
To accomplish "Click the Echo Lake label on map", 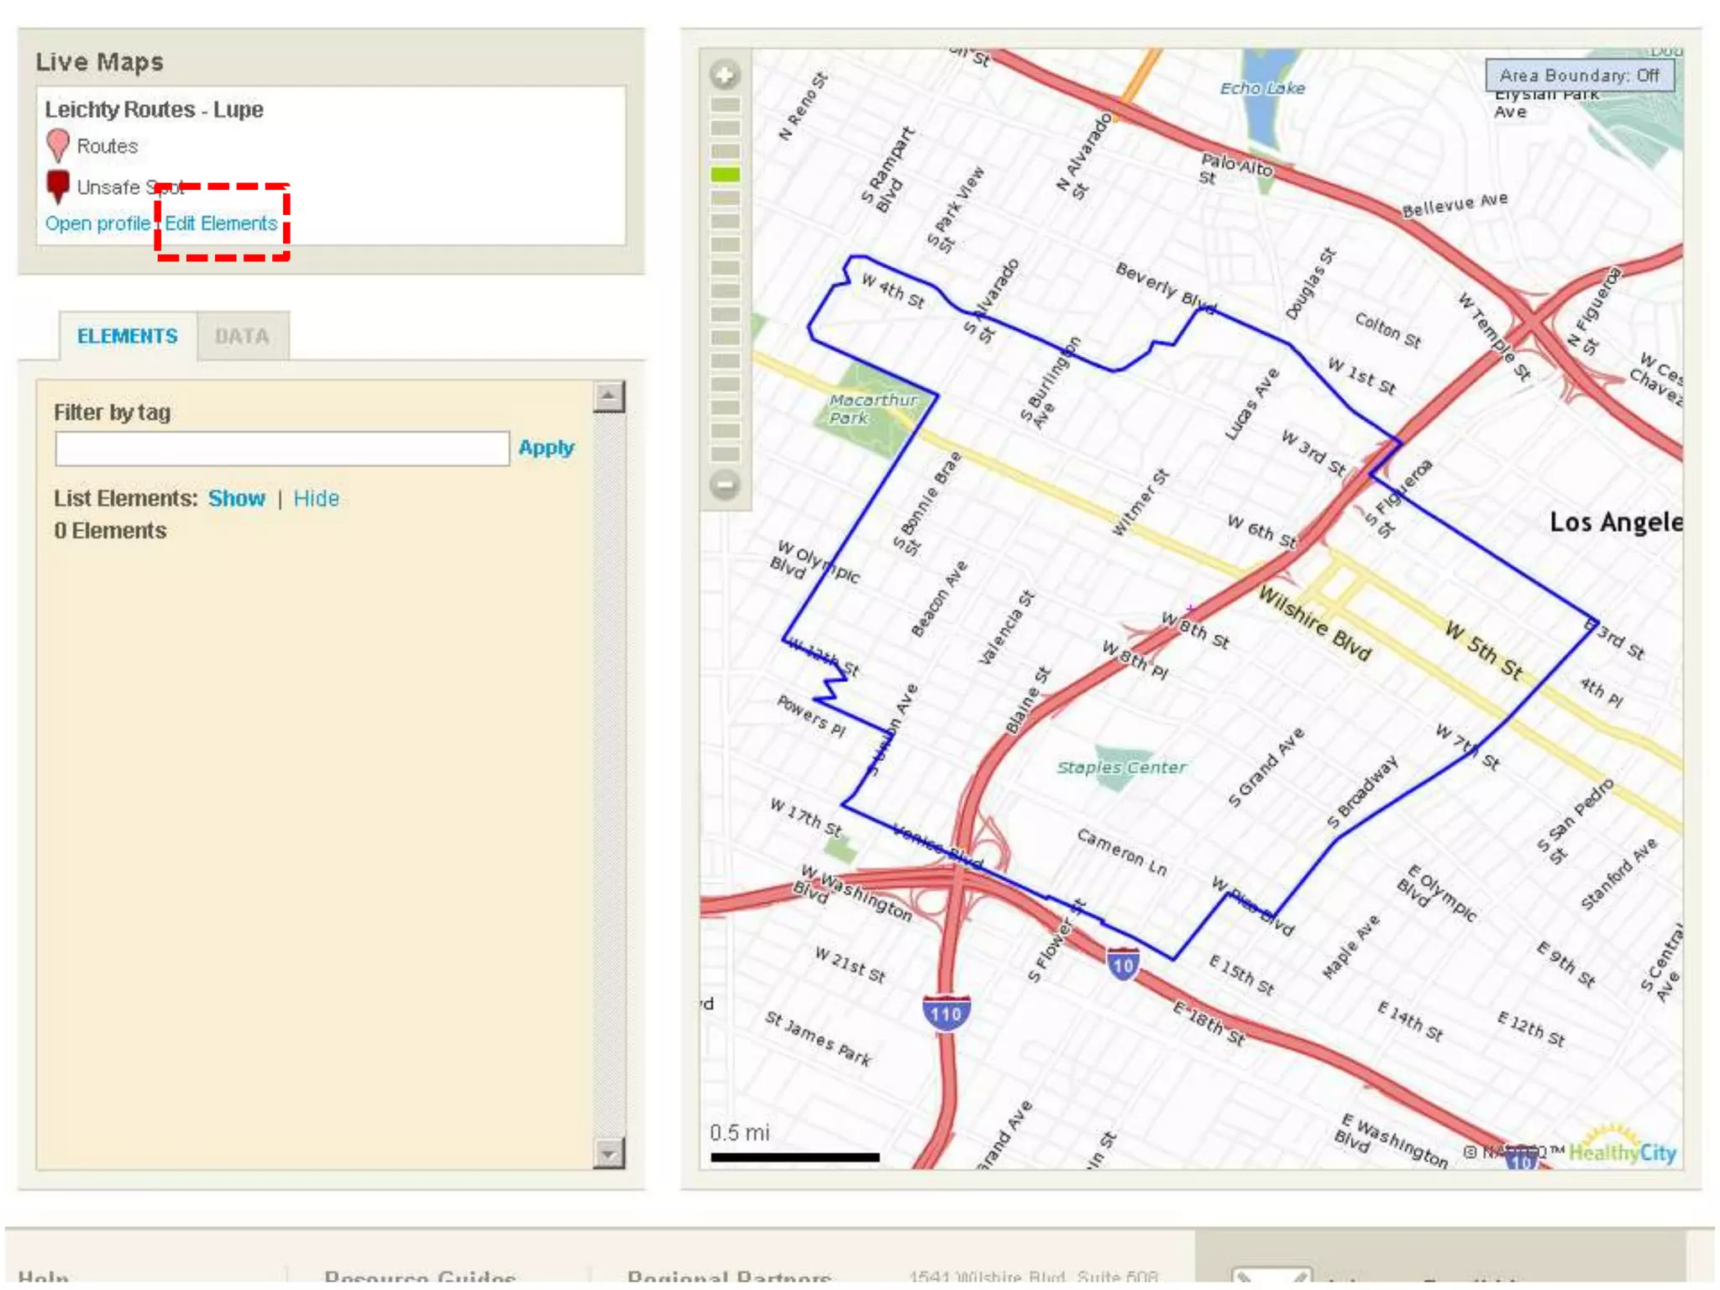I will tap(1262, 88).
